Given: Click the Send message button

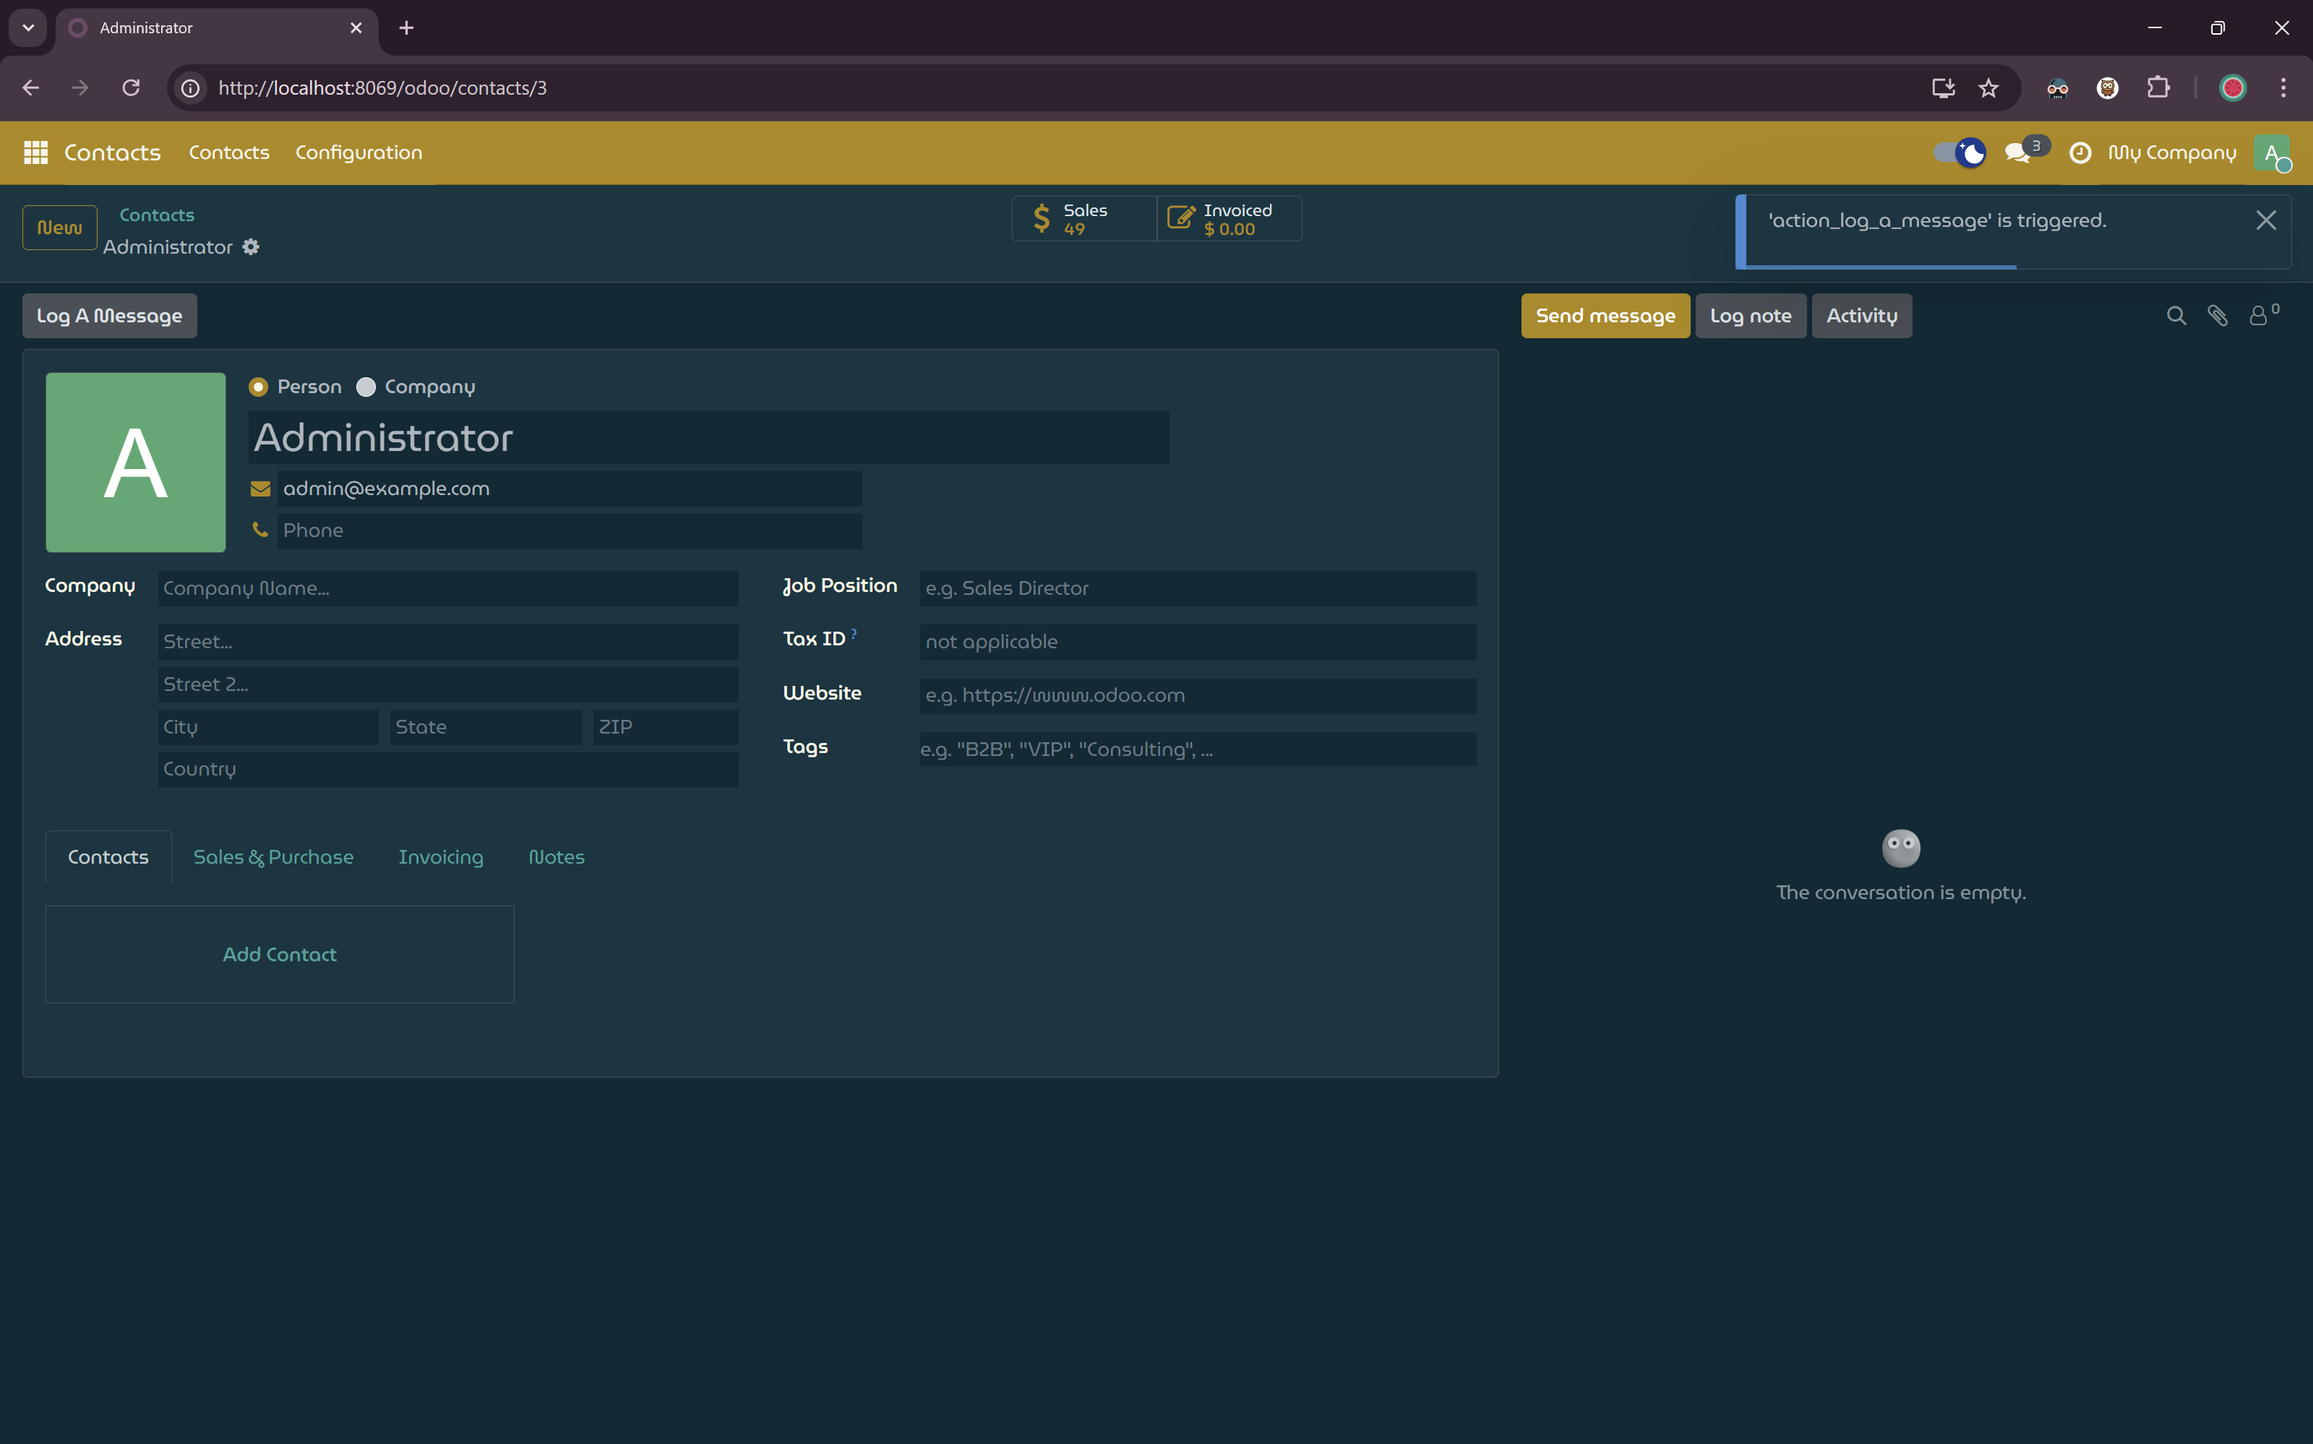Looking at the screenshot, I should click(x=1605, y=316).
